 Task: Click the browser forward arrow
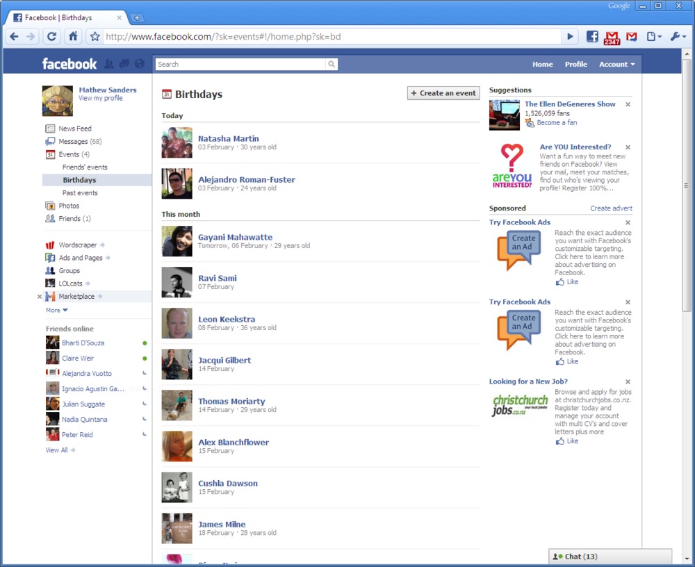[x=31, y=37]
